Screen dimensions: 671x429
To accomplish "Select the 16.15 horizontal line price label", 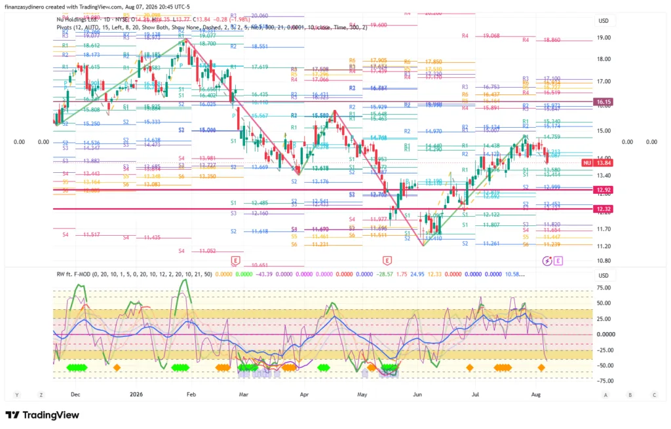I will (x=604, y=102).
